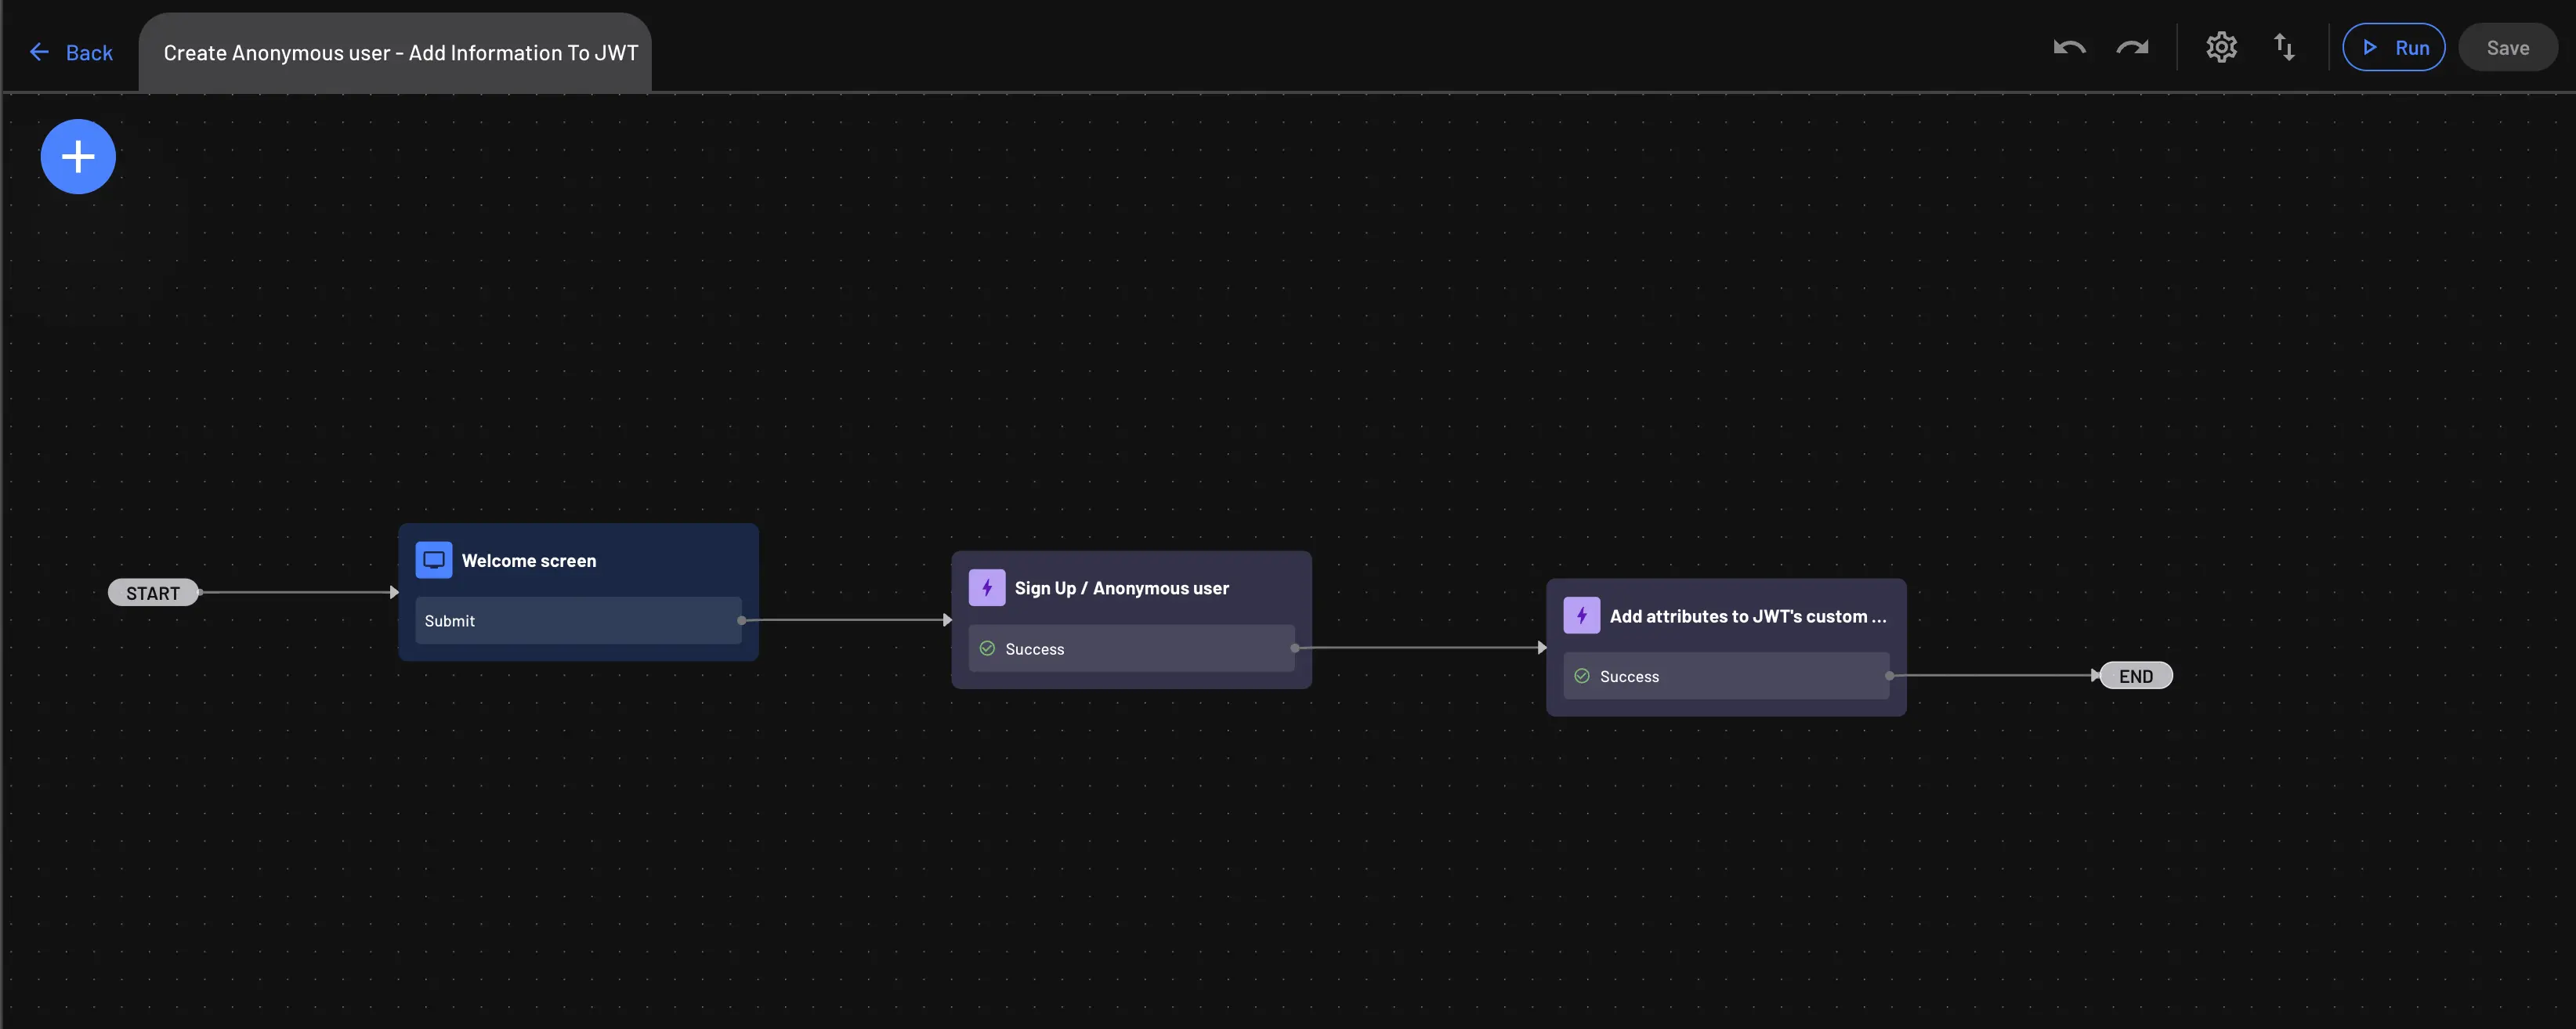Click the lightning icon on Sign Up / Anonymous user node
This screenshot has width=2576, height=1029.
pos(986,587)
